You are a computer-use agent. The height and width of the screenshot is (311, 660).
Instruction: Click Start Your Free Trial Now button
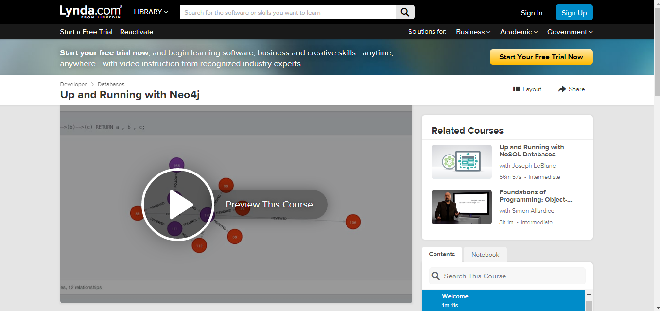[x=541, y=57]
